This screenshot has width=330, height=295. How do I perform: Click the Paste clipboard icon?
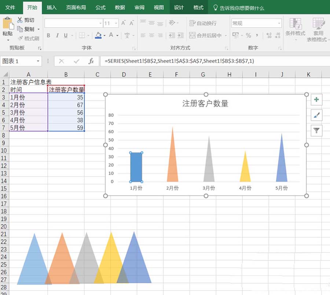tap(8, 23)
